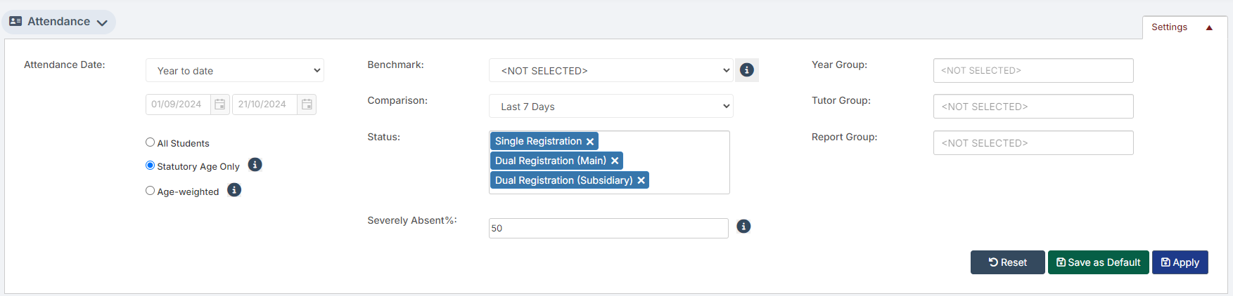1233x296 pixels.
Task: Open the Attendance Date range dropdown
Action: (x=234, y=71)
